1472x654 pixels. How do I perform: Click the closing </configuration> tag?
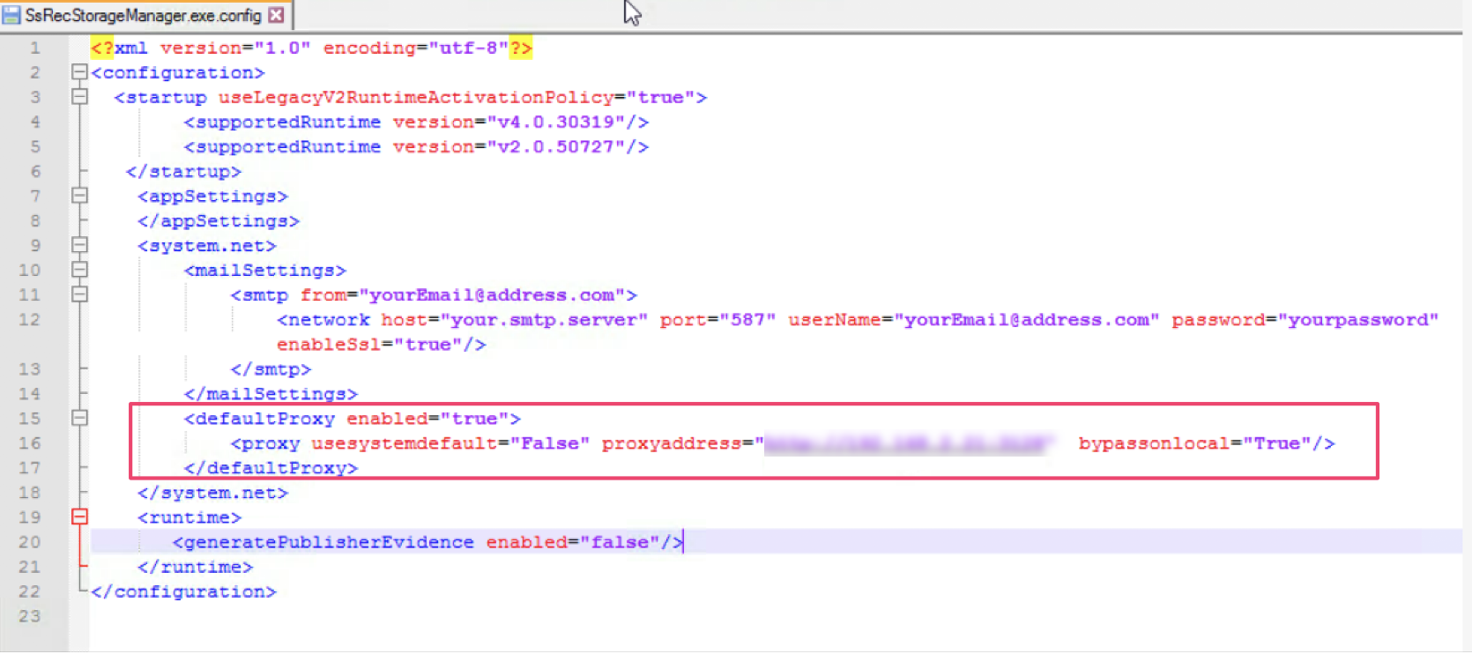point(183,591)
